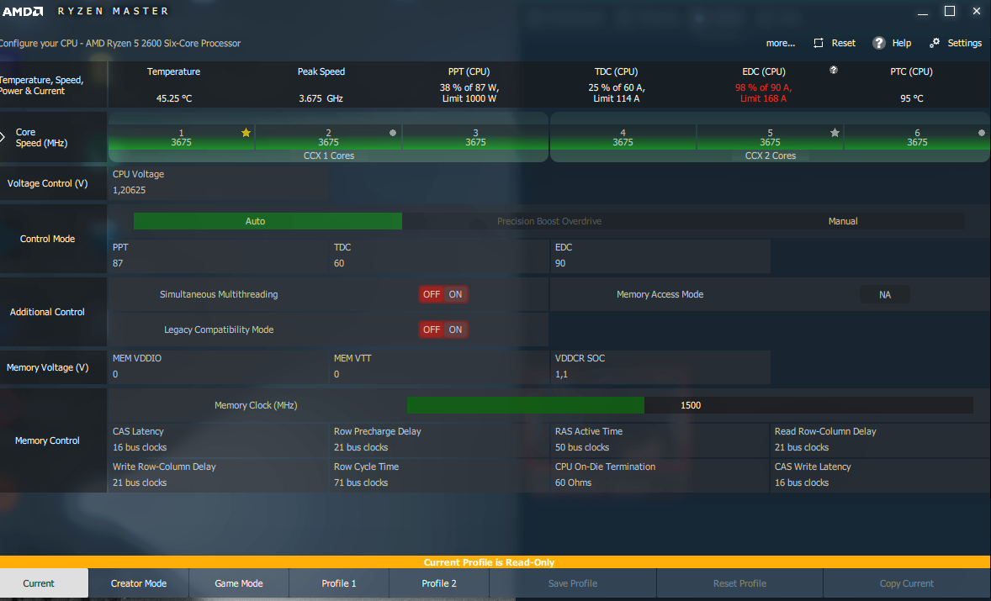Click the silver star on core 5
The width and height of the screenshot is (991, 601).
tap(835, 133)
